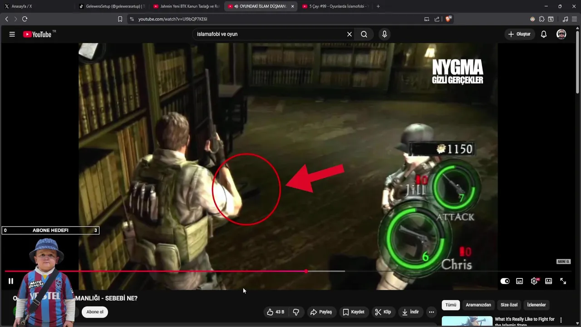Toggle autoplay switch in the player

click(505, 281)
